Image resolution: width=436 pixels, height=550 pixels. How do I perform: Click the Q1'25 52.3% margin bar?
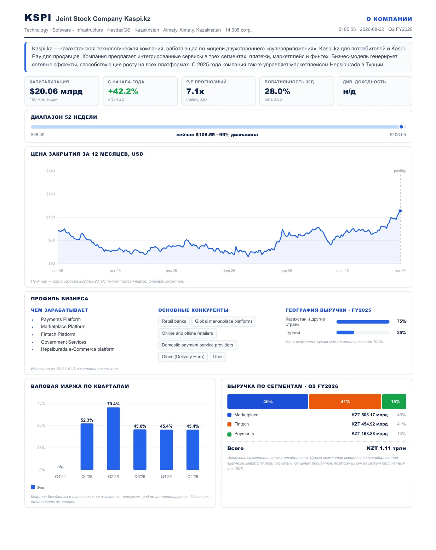point(87,447)
